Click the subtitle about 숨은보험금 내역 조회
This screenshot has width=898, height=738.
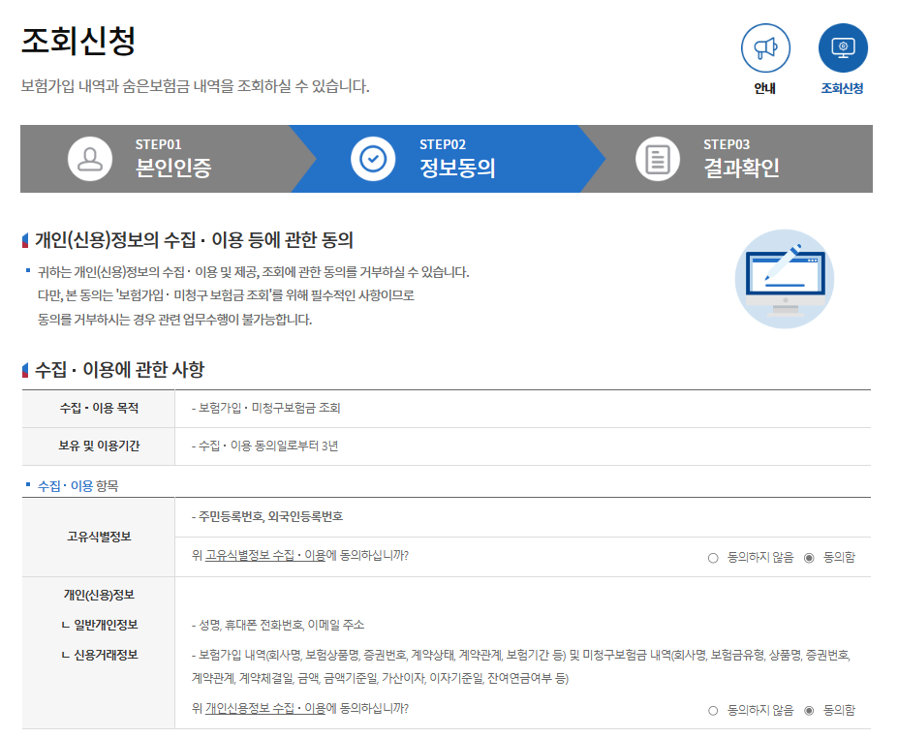(x=196, y=86)
